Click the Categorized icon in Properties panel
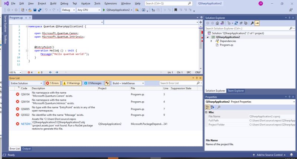This screenshot has height=159, width=297. click(x=208, y=107)
